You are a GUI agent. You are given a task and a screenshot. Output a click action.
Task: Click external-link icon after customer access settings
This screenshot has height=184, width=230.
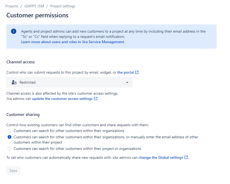point(96,99)
